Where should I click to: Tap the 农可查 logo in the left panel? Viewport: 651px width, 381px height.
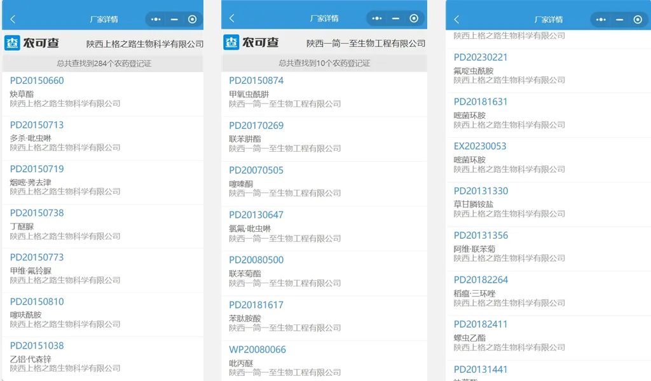coord(32,43)
